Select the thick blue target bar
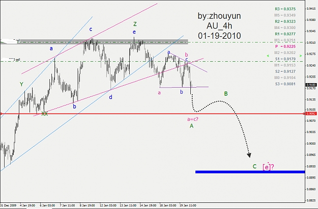 pyautogui.click(x=250, y=172)
